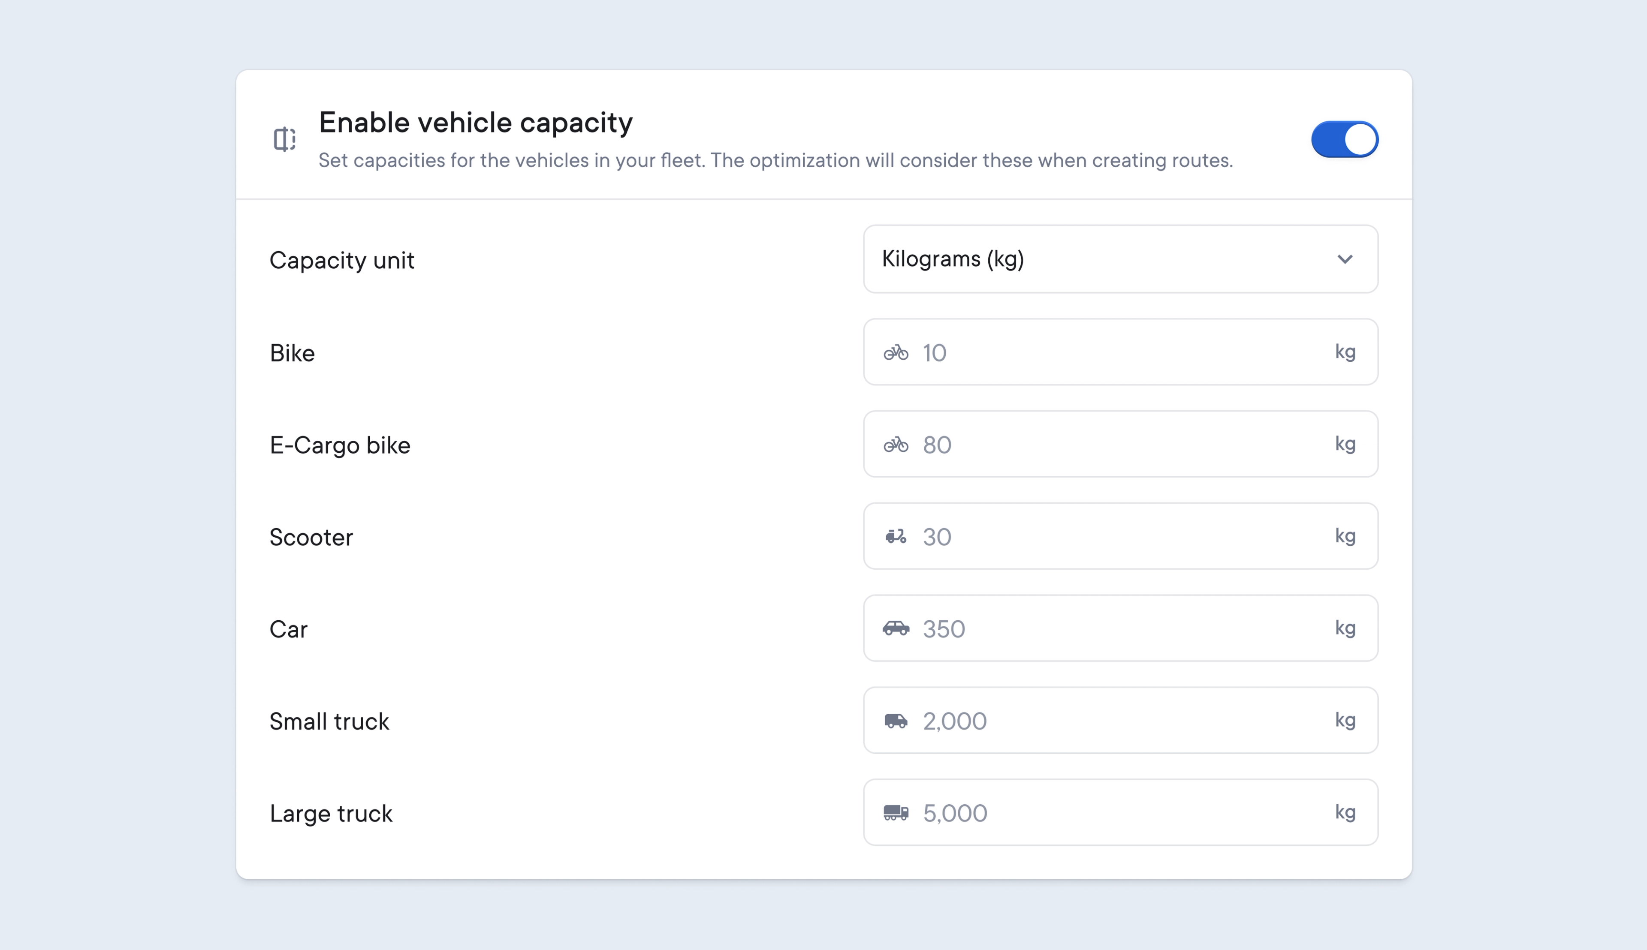Click the 'Scooter' row label
This screenshot has height=950, width=1647.
pos(311,538)
